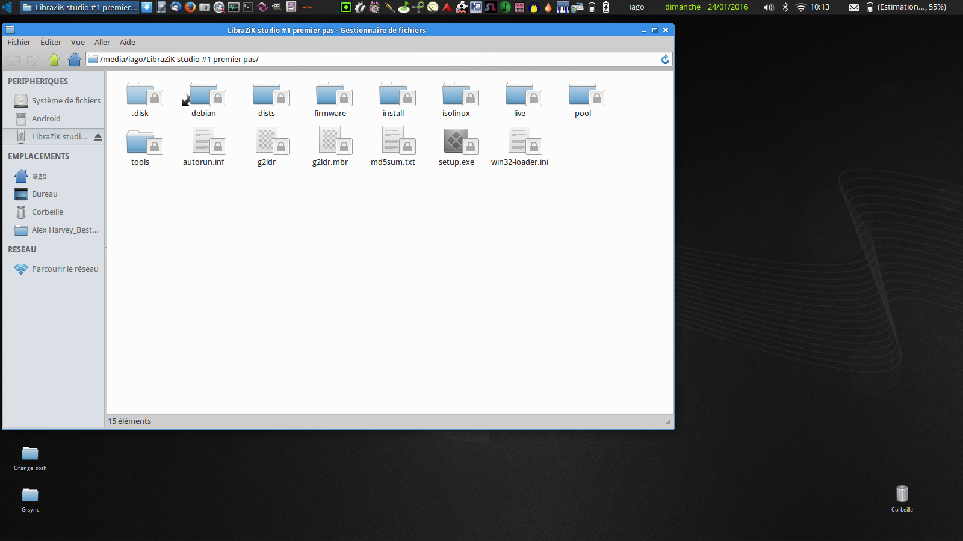
Task: Open the Vue menu
Action: point(78,43)
